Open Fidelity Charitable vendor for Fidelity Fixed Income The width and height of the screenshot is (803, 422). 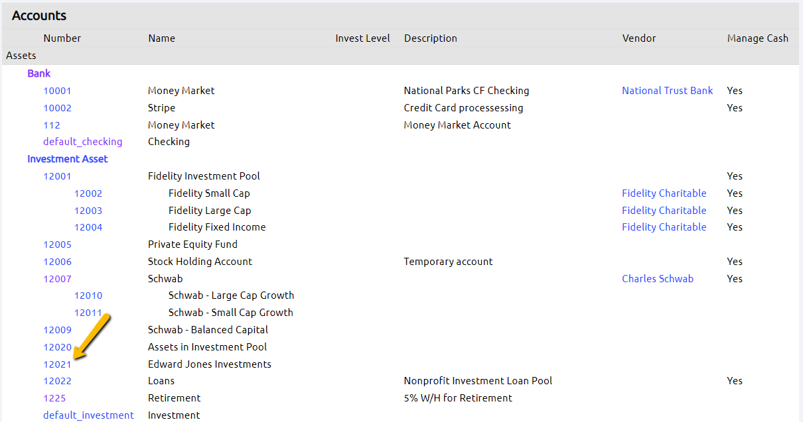coord(664,227)
